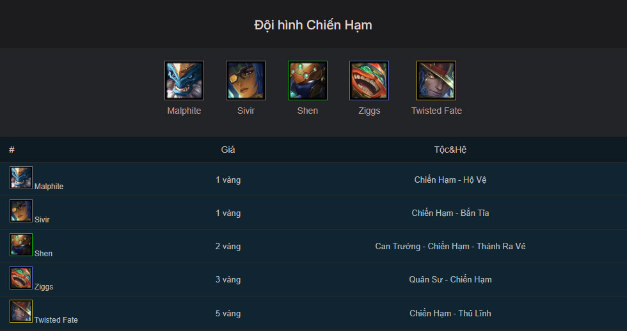Select the large Sivir champion portrait
The width and height of the screenshot is (627, 331).
(x=246, y=81)
